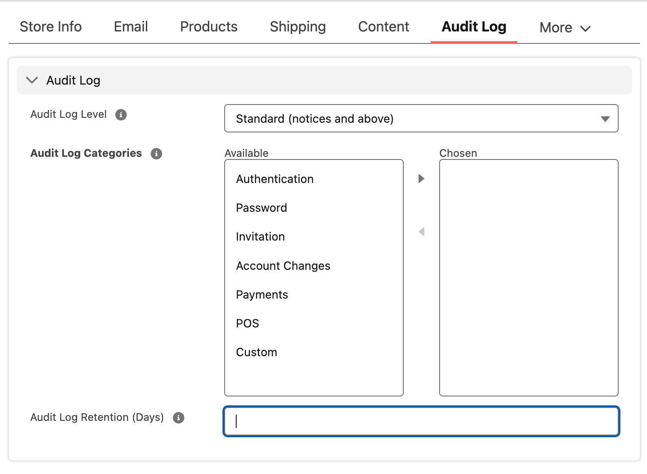This screenshot has width=647, height=474.
Task: Pick Account Changes in the Available list
Action: [283, 266]
